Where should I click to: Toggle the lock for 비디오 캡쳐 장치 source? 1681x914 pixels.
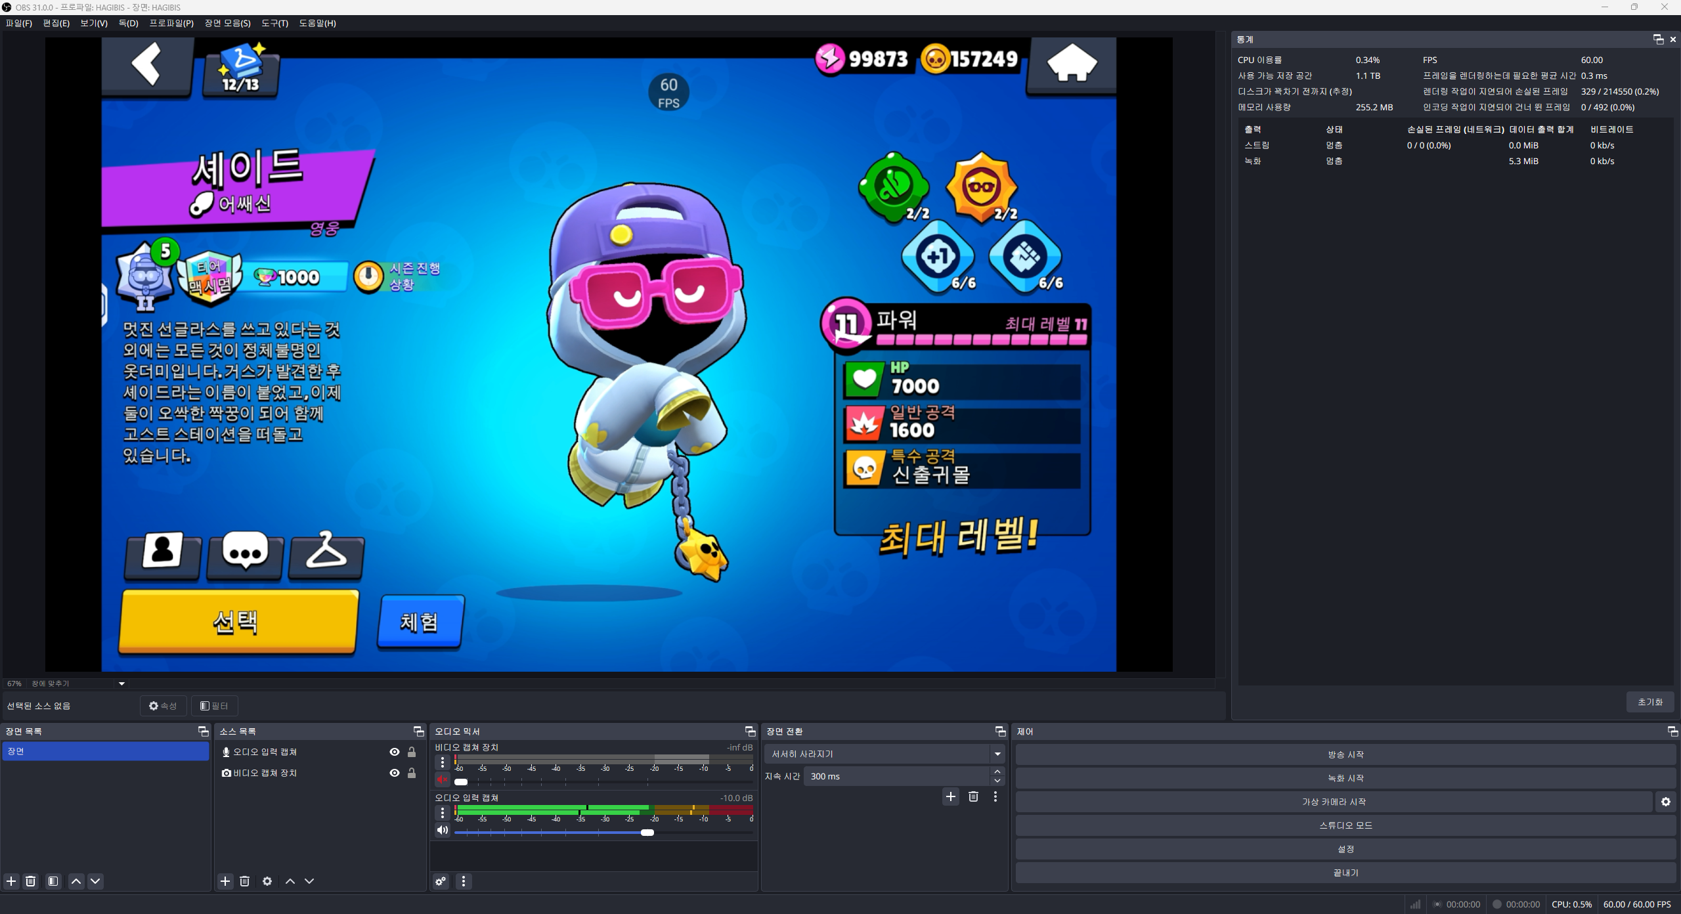tap(412, 773)
